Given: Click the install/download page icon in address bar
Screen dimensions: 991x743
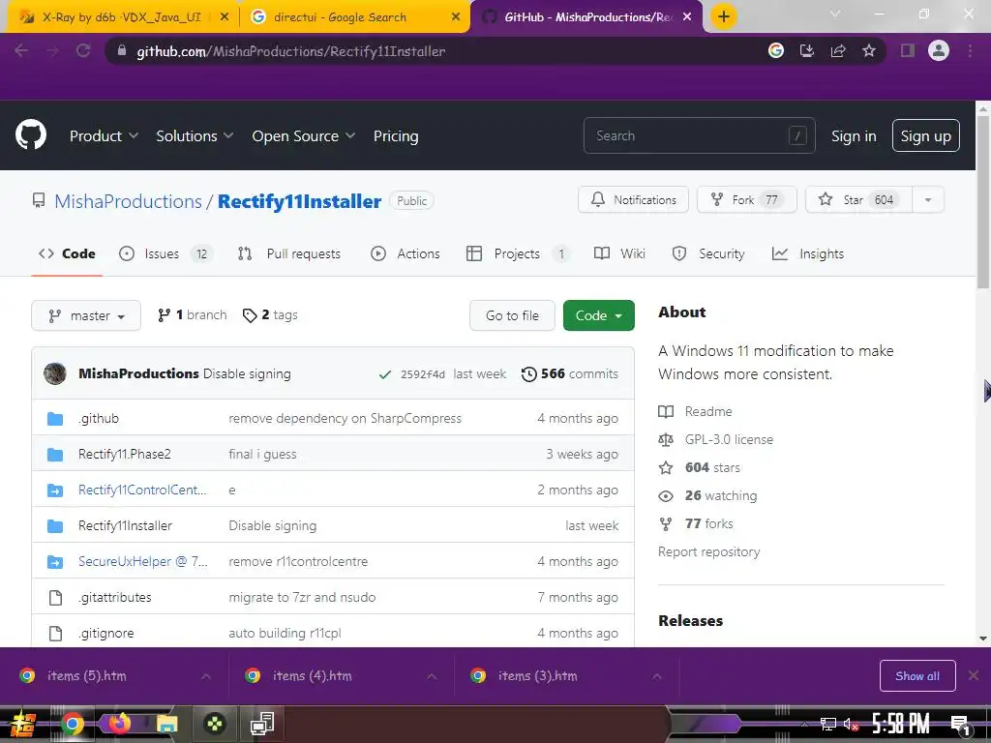Looking at the screenshot, I should [807, 51].
